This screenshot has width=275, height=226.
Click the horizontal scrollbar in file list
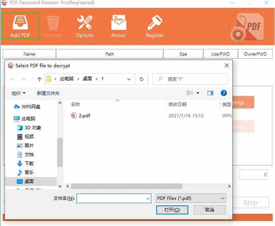click(x=126, y=186)
